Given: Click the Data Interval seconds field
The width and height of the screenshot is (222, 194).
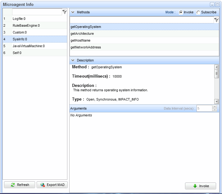Looking at the screenshot, I should coord(204,108).
